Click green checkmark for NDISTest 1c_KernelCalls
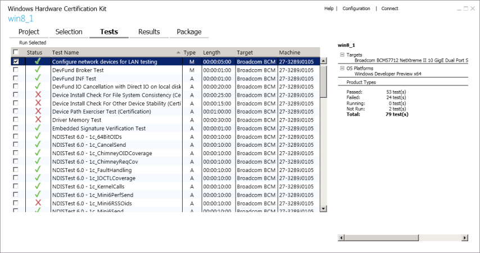480x253 pixels. [x=38, y=186]
